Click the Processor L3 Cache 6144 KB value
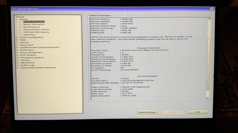 [x=126, y=66]
